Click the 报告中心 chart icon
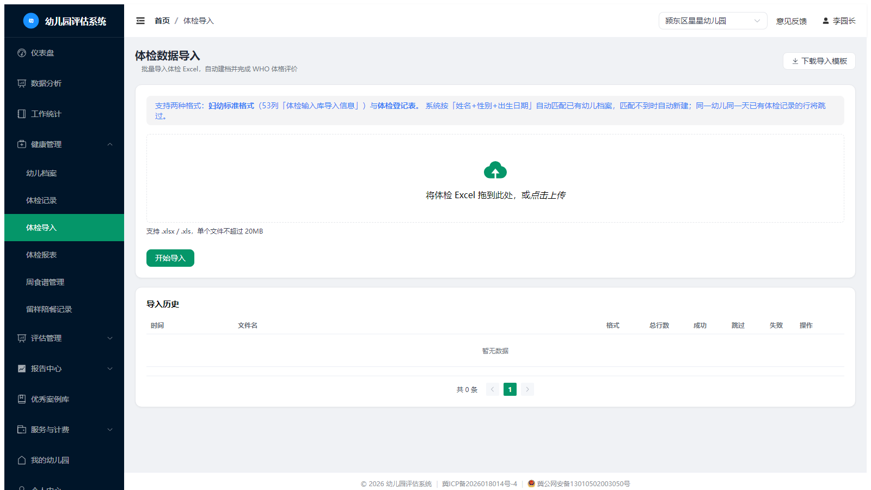This screenshot has width=871, height=490. [x=22, y=369]
